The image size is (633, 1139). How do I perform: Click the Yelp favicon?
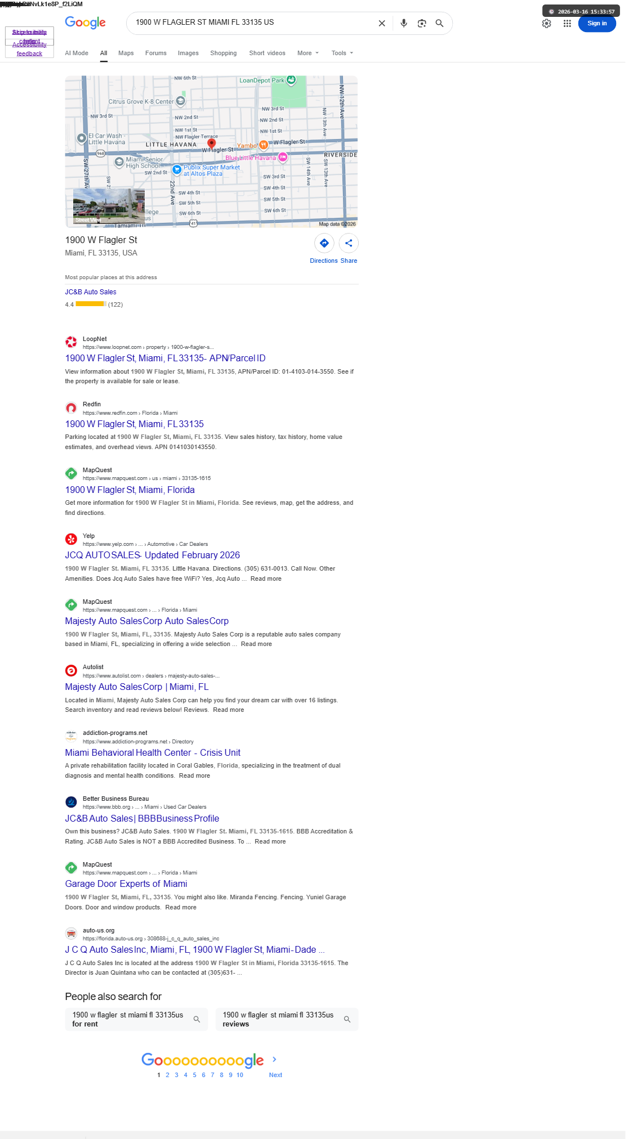[71, 539]
